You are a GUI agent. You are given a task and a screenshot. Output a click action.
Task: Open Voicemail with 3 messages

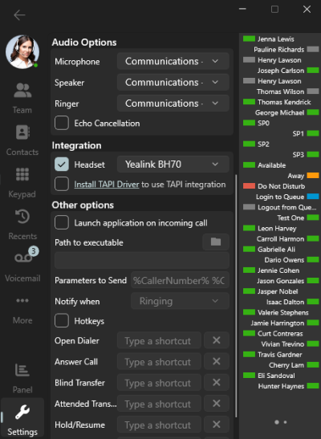[23, 265]
